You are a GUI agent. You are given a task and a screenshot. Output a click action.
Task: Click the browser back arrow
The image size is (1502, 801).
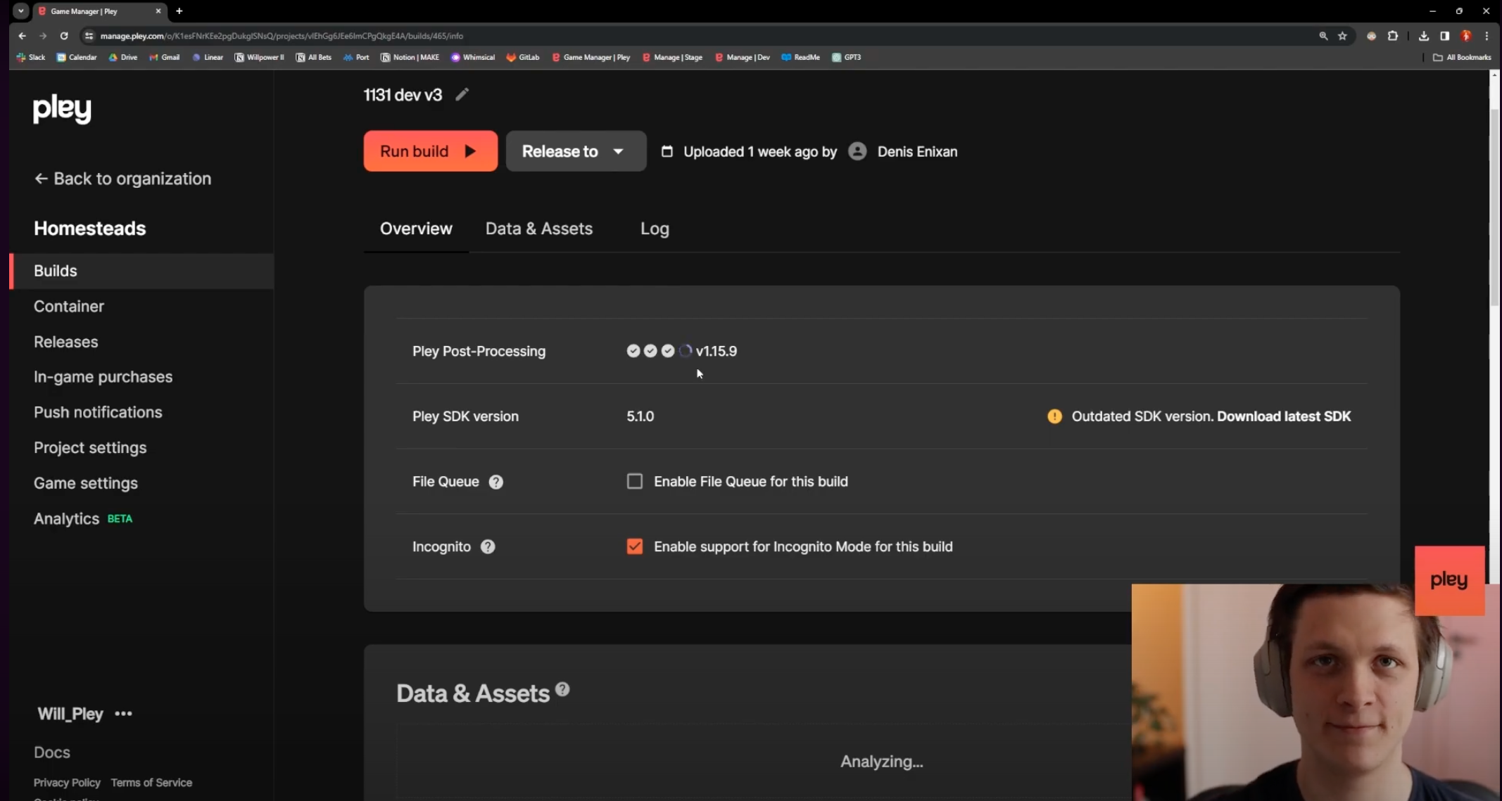(23, 36)
